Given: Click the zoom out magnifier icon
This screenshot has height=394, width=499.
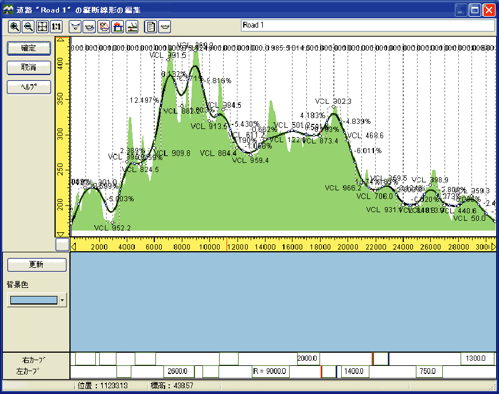Looking at the screenshot, I should [x=28, y=26].
